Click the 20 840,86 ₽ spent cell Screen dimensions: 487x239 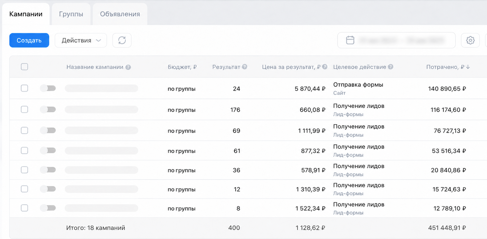tap(448, 170)
